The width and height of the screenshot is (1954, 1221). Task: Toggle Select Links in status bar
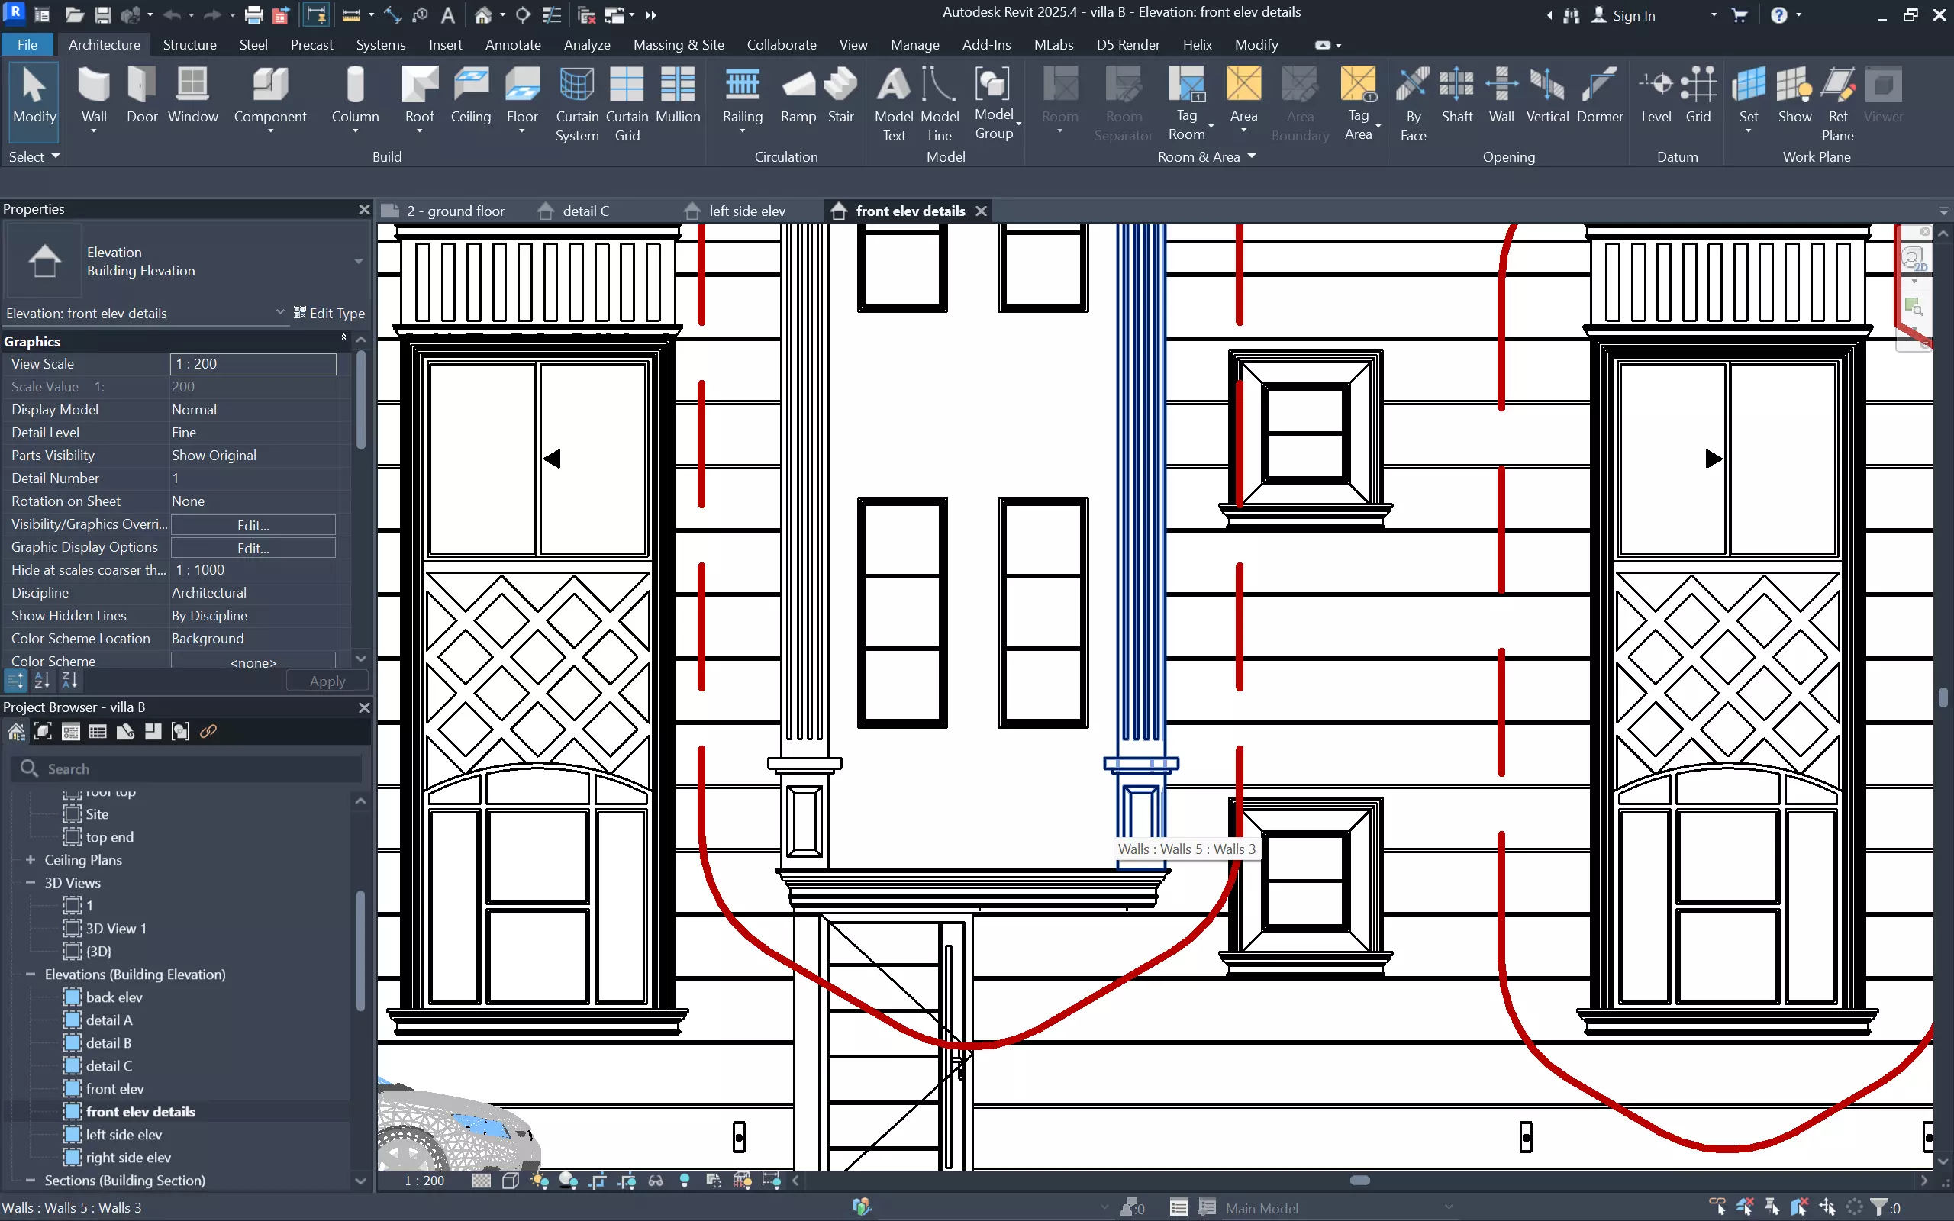click(x=1717, y=1207)
